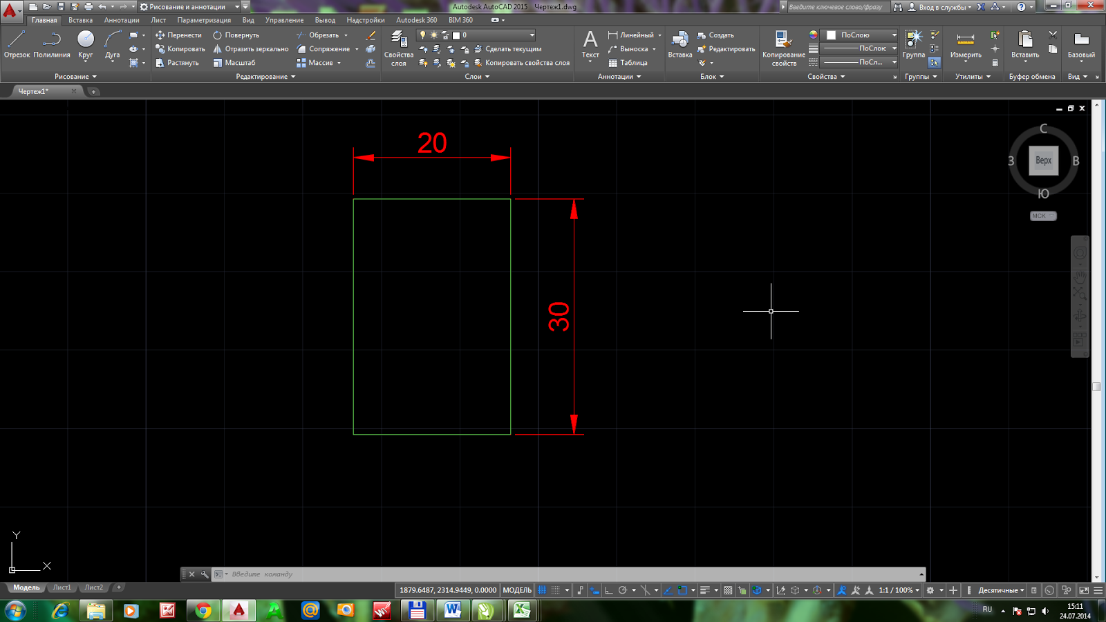
Task: Switch to the Вставка ribbon tab
Action: (80, 20)
